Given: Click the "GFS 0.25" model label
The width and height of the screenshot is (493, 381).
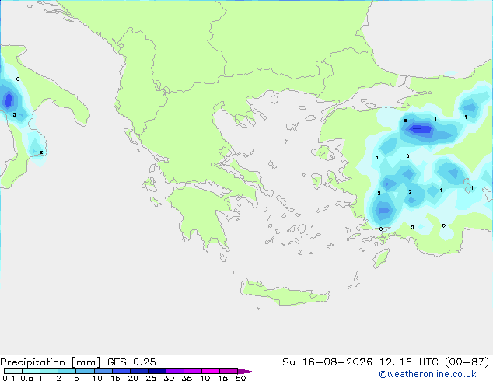Looking at the screenshot, I should pos(131,362).
